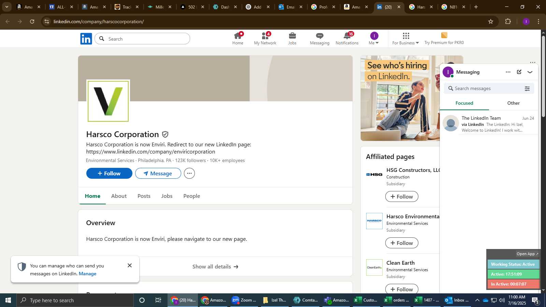The height and width of the screenshot is (307, 546).
Task: Open browser Extensions icon
Action: (508, 21)
